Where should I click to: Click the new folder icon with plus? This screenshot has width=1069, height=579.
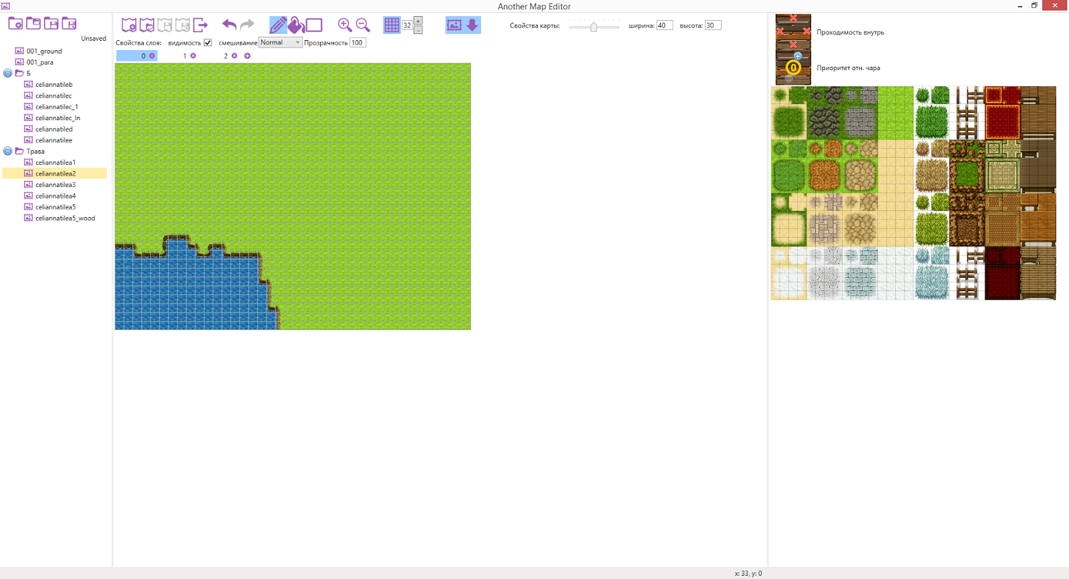15,23
